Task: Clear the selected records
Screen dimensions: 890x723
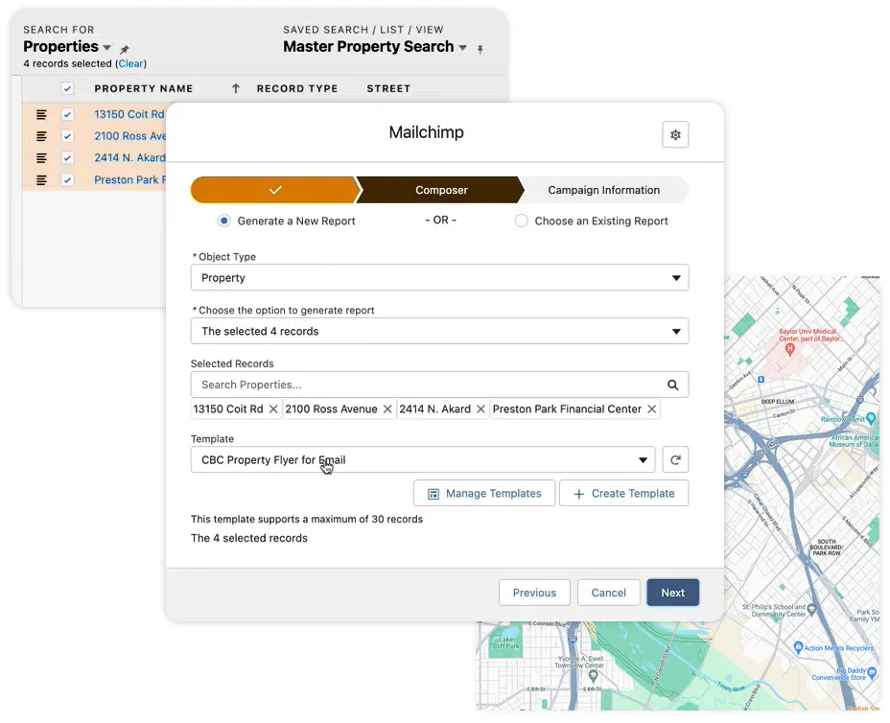Action: click(x=131, y=63)
